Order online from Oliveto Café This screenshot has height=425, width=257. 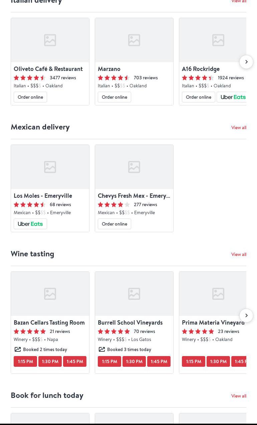(x=30, y=97)
